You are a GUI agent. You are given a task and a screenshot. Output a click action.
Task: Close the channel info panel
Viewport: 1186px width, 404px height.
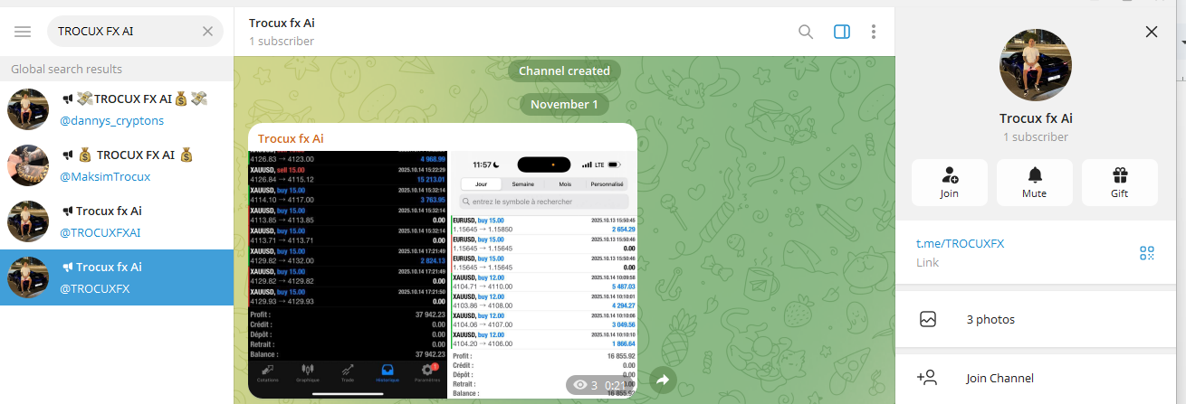tap(1151, 32)
